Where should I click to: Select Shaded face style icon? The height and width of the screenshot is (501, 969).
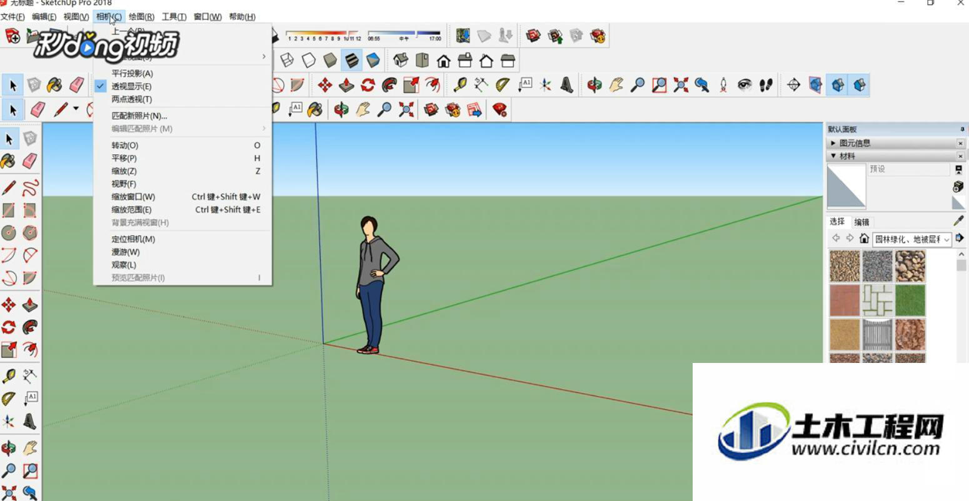(330, 61)
